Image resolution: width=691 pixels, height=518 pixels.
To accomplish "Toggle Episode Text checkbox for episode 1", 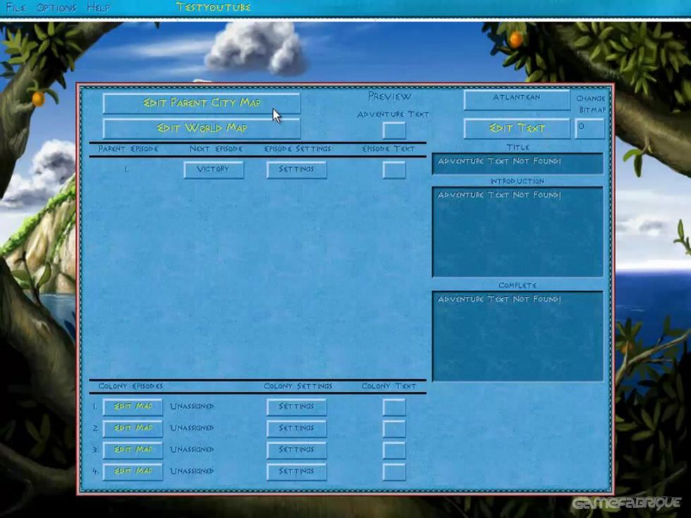I will [x=394, y=170].
